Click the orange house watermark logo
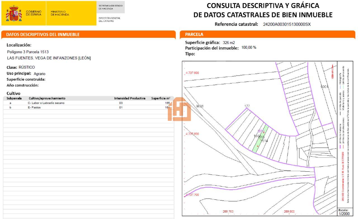 179,109
